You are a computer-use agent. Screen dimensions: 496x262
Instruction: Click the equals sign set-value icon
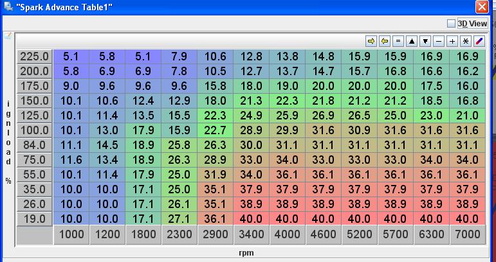click(398, 40)
